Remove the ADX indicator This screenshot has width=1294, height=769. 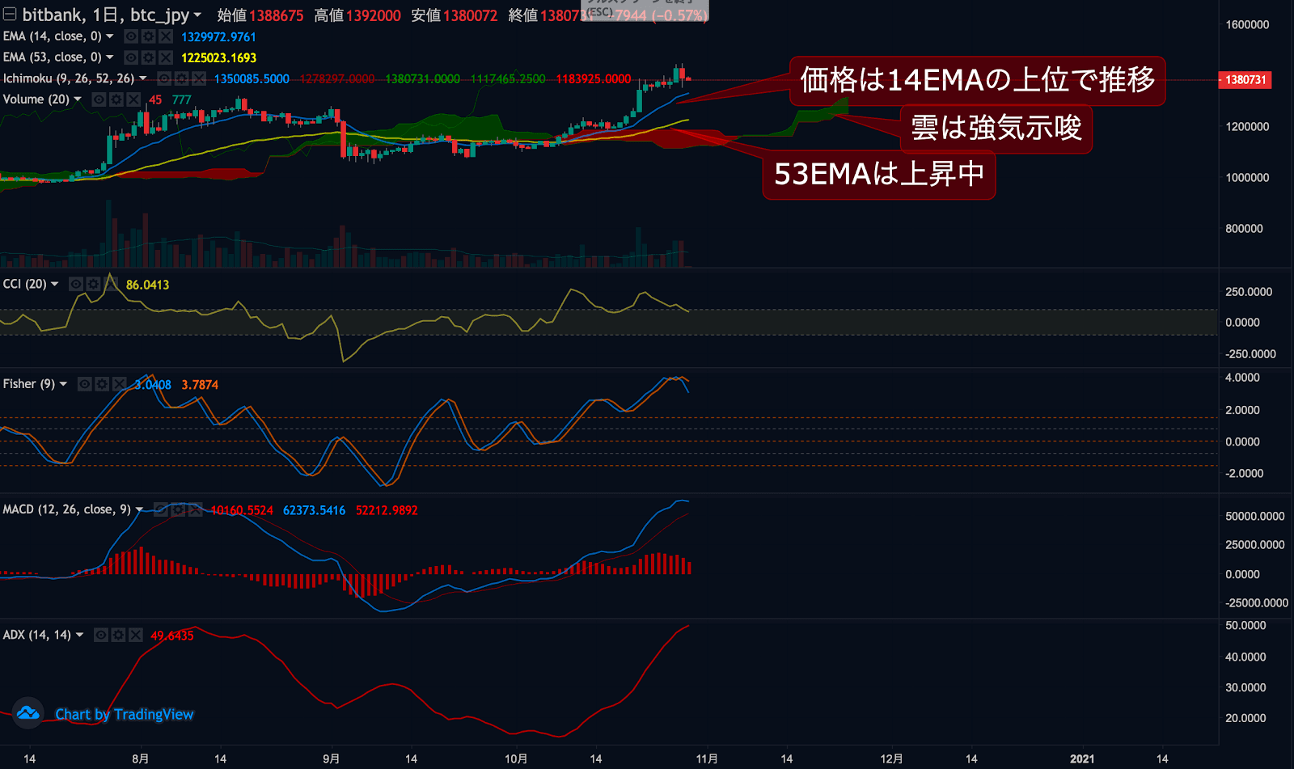click(136, 635)
